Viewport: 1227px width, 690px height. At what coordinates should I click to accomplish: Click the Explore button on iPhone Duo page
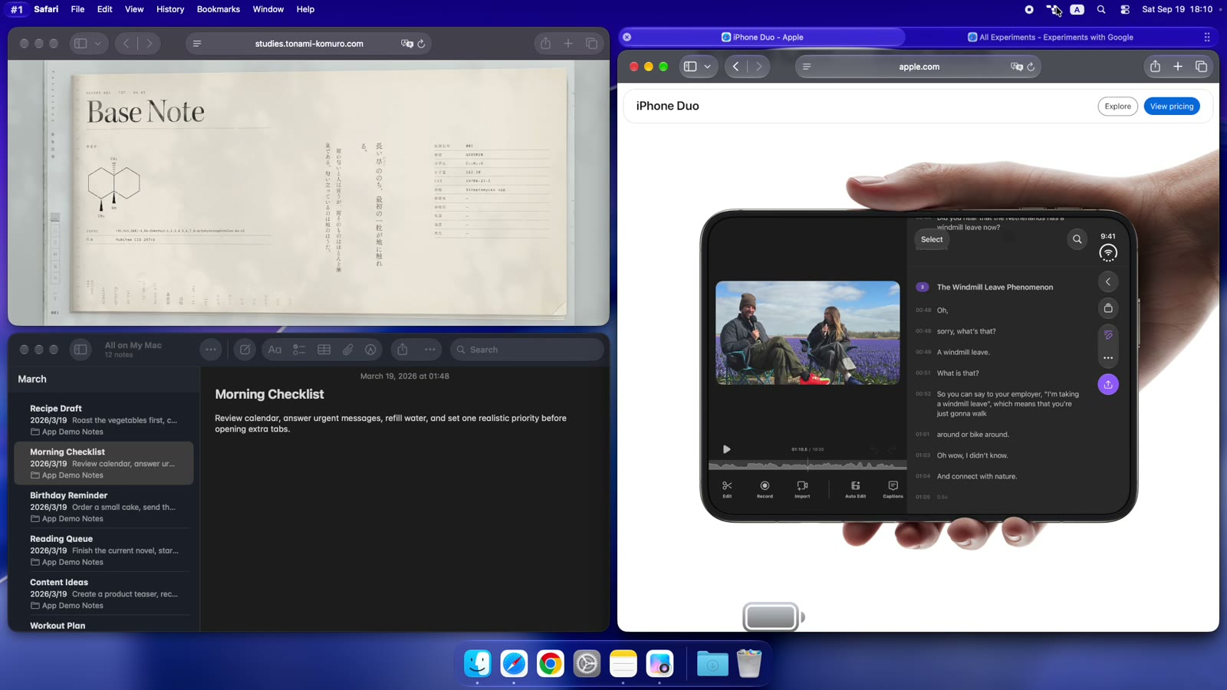coord(1117,107)
